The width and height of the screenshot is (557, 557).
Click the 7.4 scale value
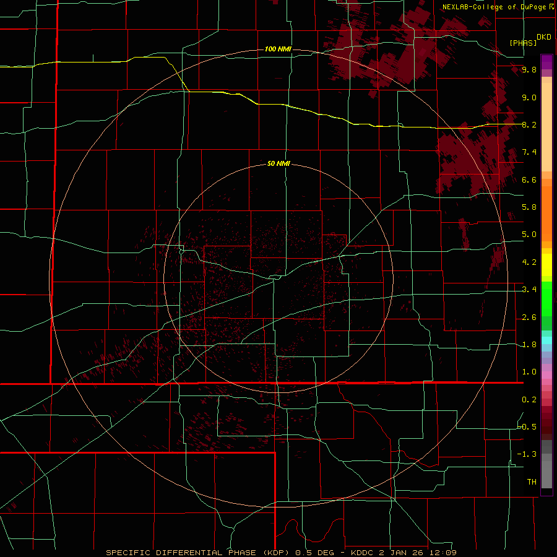(x=529, y=152)
